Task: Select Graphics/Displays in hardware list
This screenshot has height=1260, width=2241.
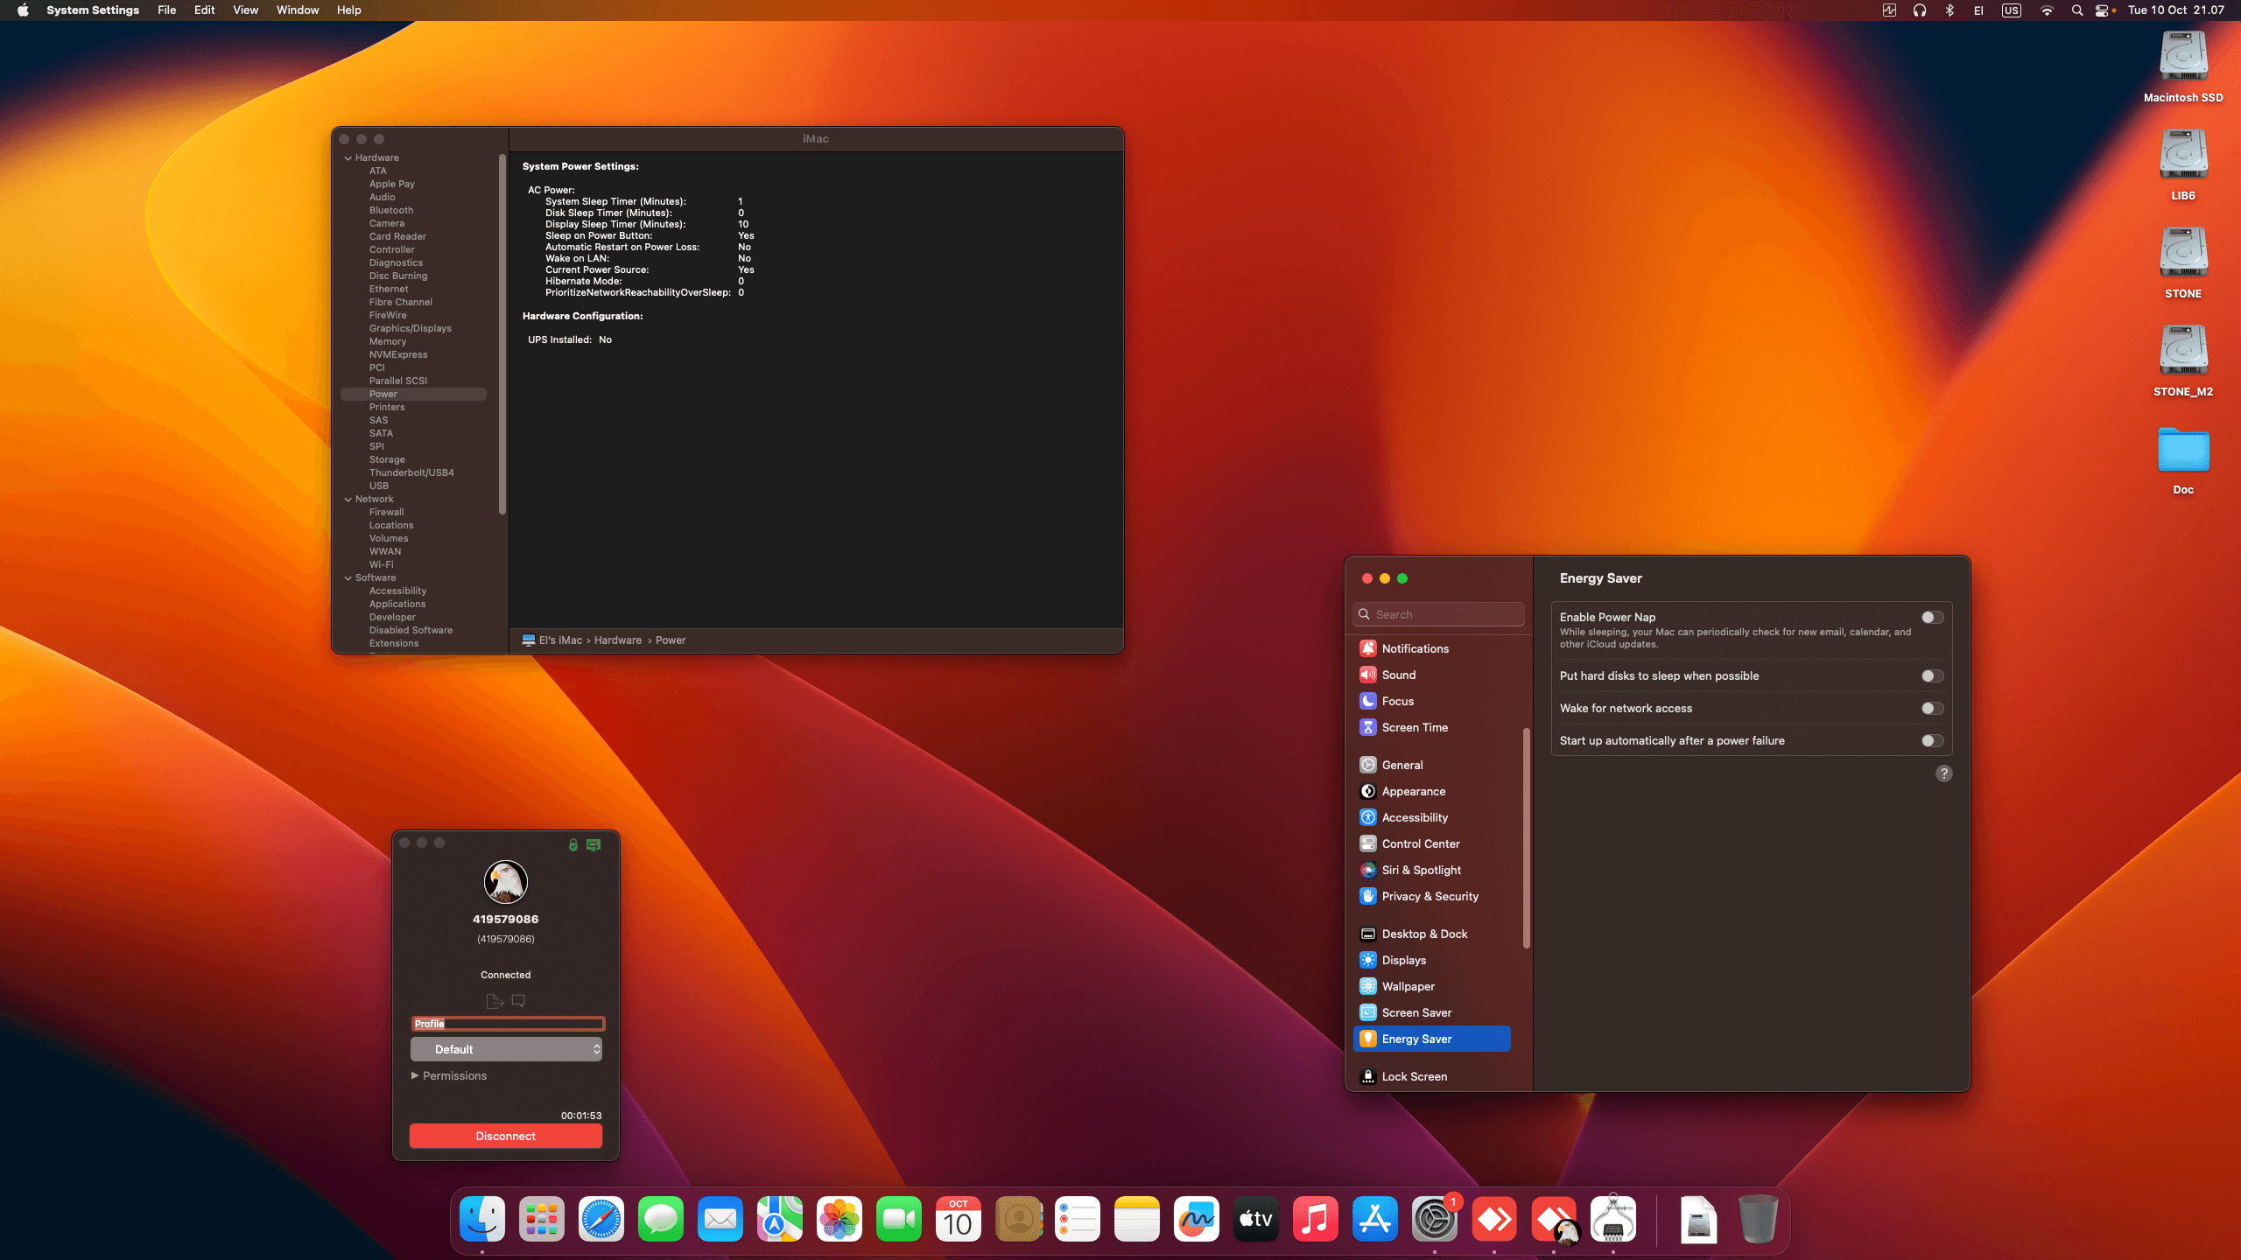Action: click(x=410, y=328)
